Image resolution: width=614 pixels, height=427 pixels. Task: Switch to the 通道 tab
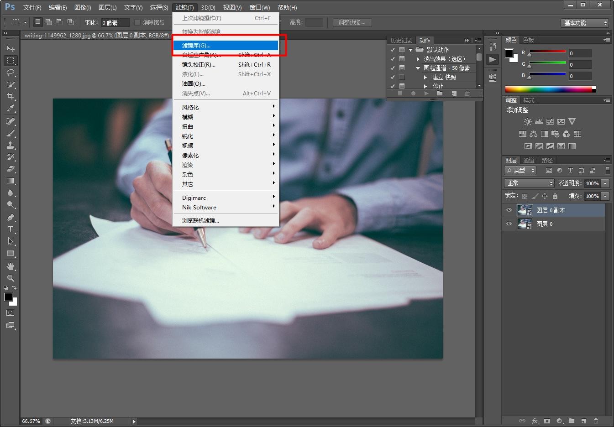[529, 160]
